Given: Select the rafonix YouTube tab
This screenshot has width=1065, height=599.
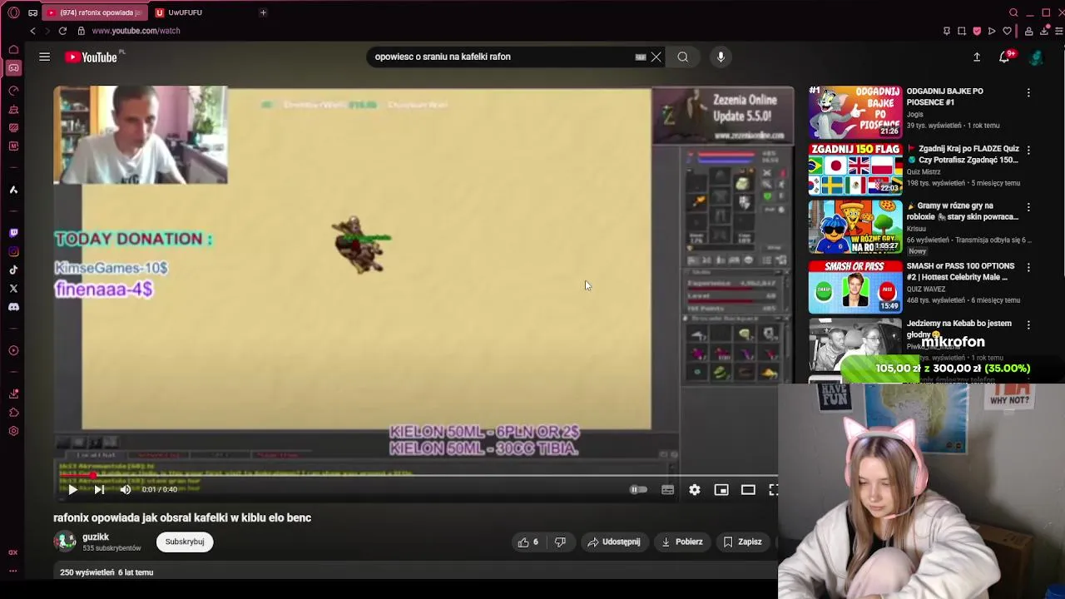Looking at the screenshot, I should tap(94, 12).
